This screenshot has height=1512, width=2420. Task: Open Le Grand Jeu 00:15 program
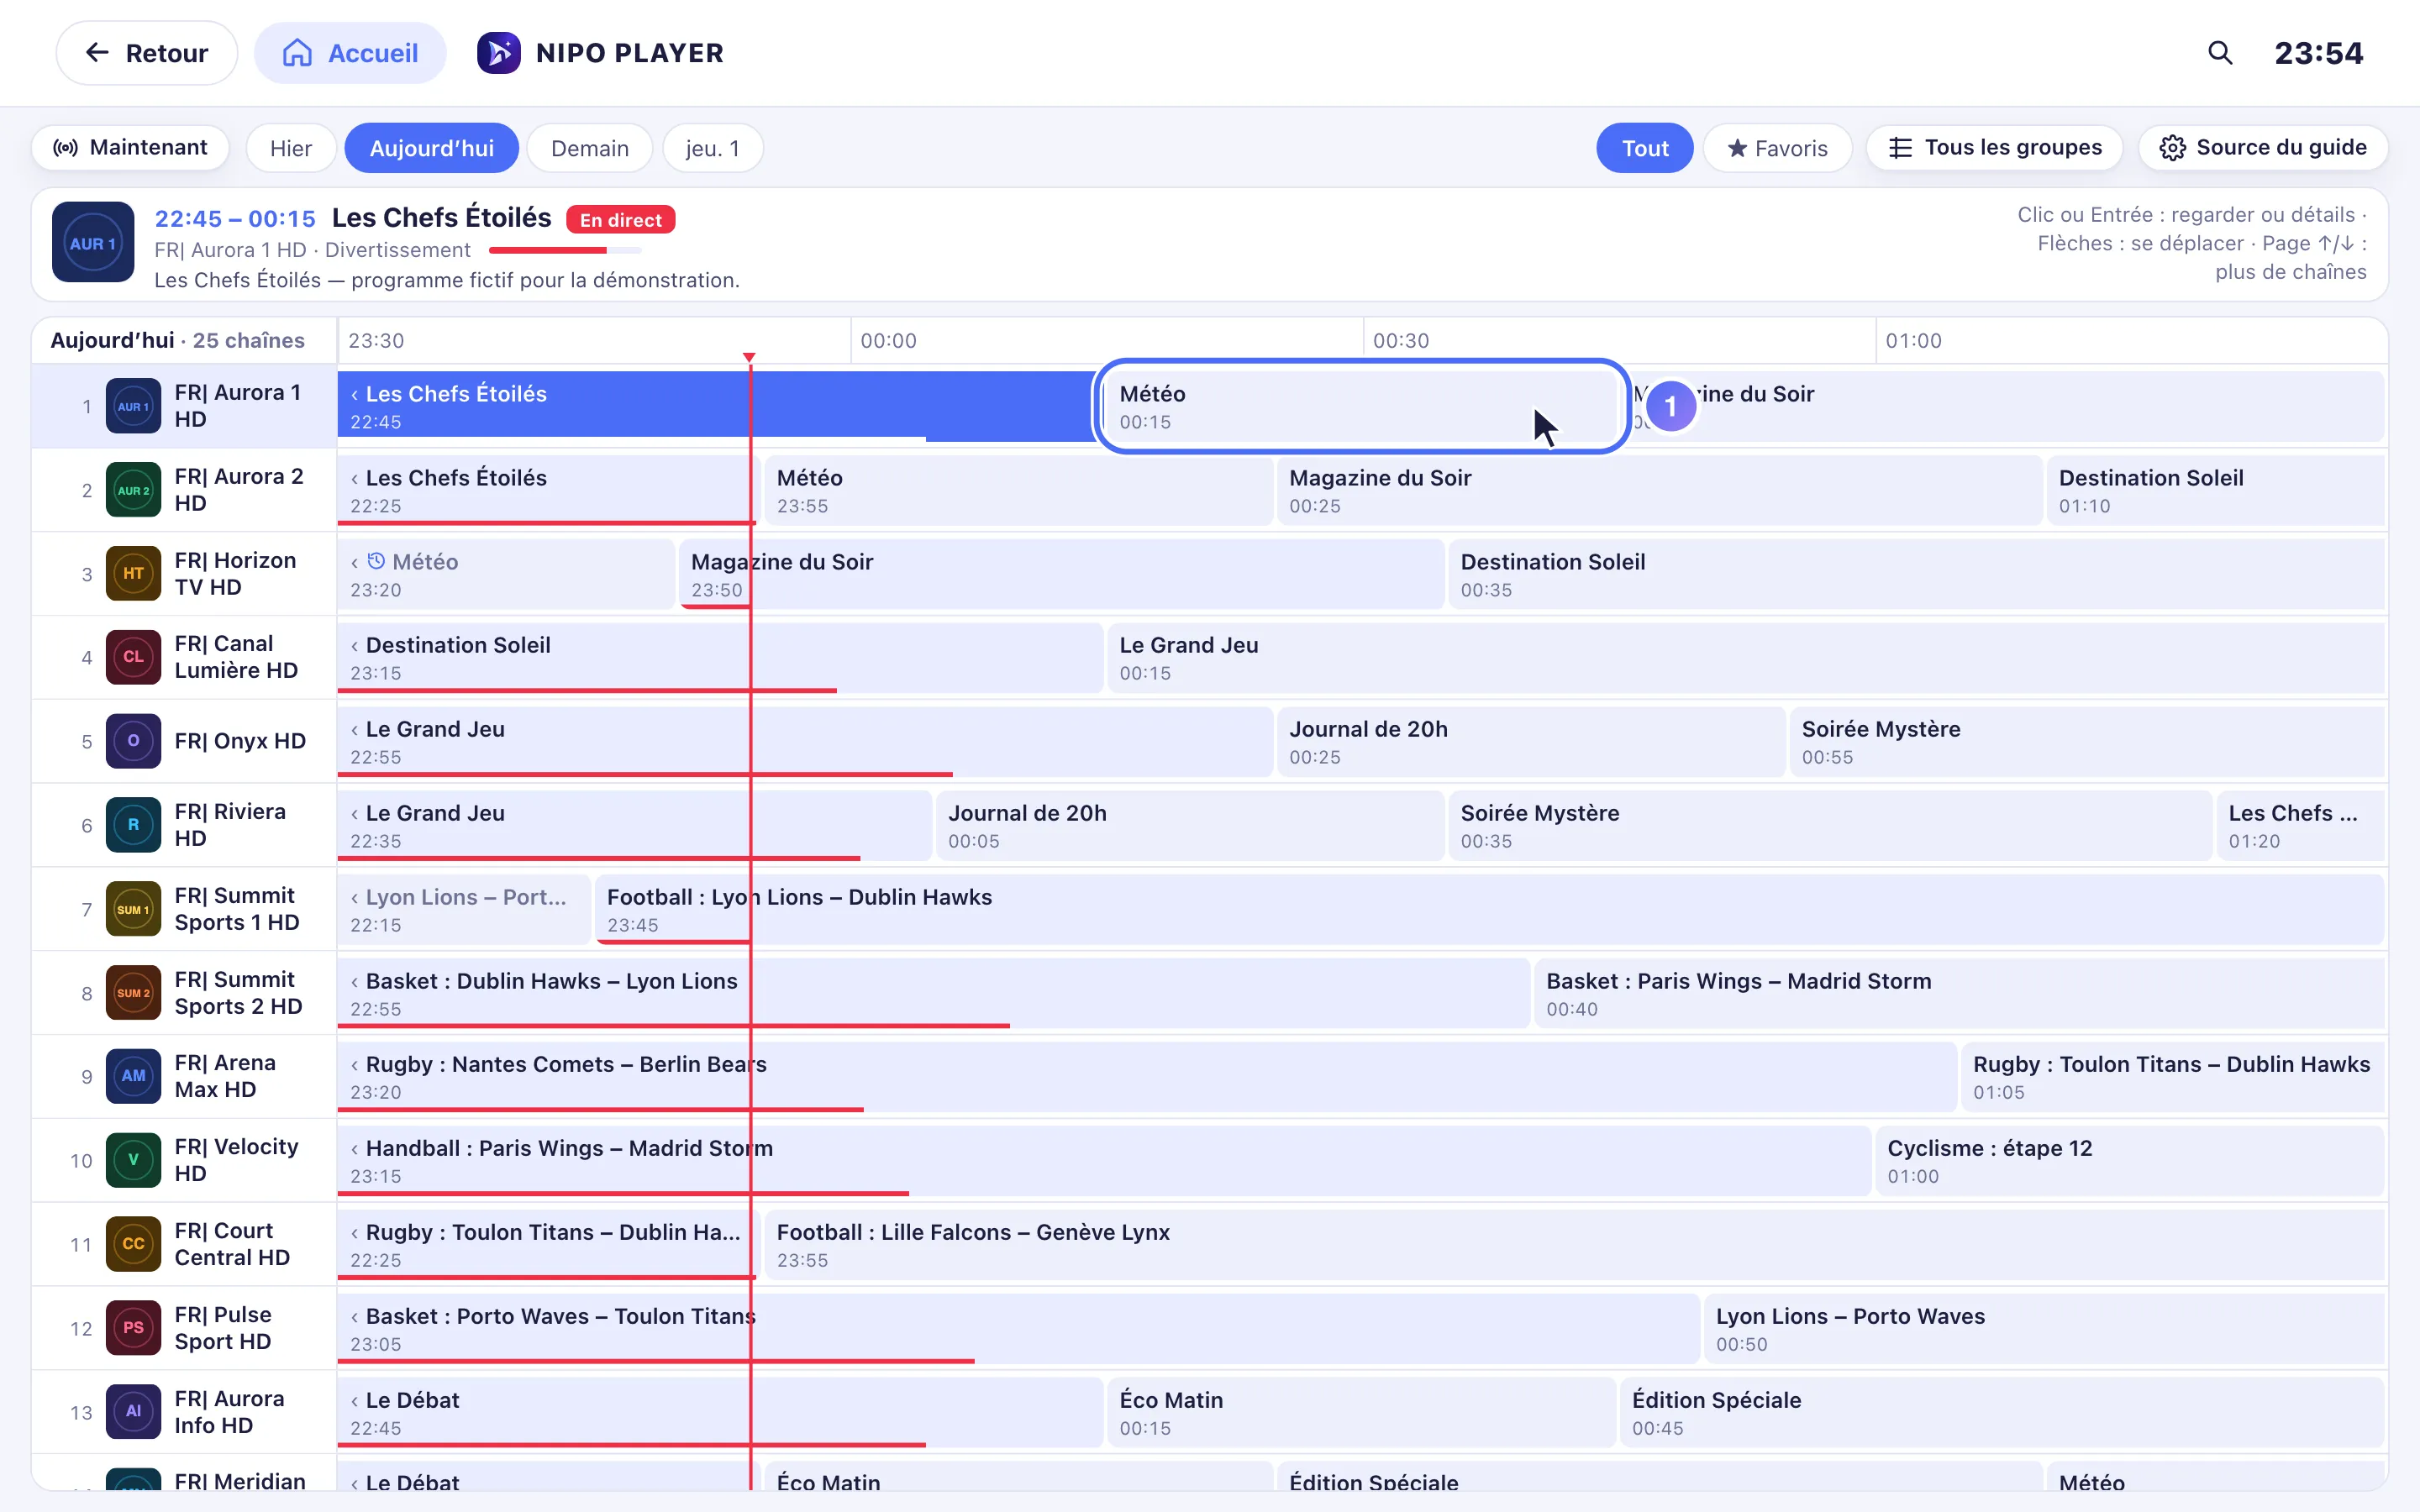pos(1744,658)
